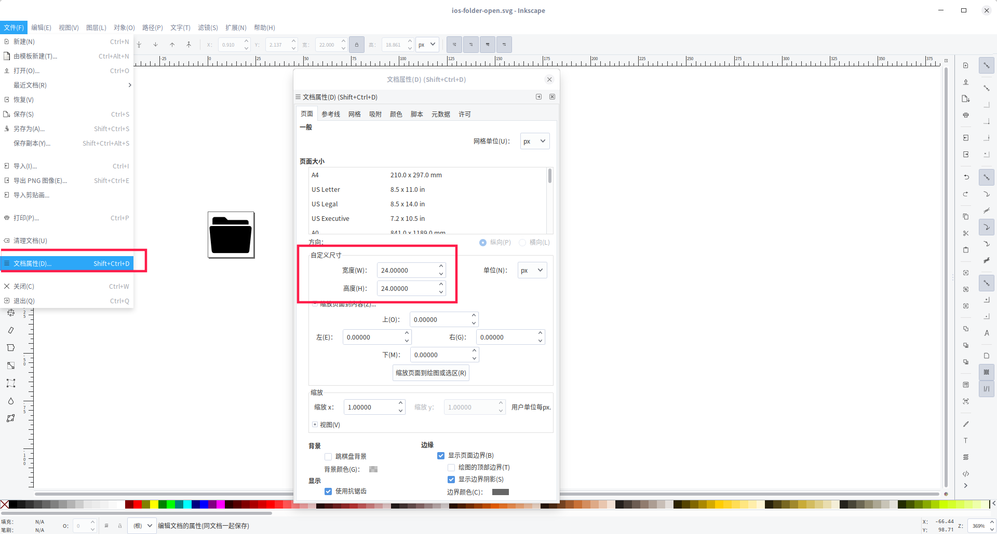This screenshot has width=997, height=534.
Task: Pick the pure red palette swatch
Action: 138,504
